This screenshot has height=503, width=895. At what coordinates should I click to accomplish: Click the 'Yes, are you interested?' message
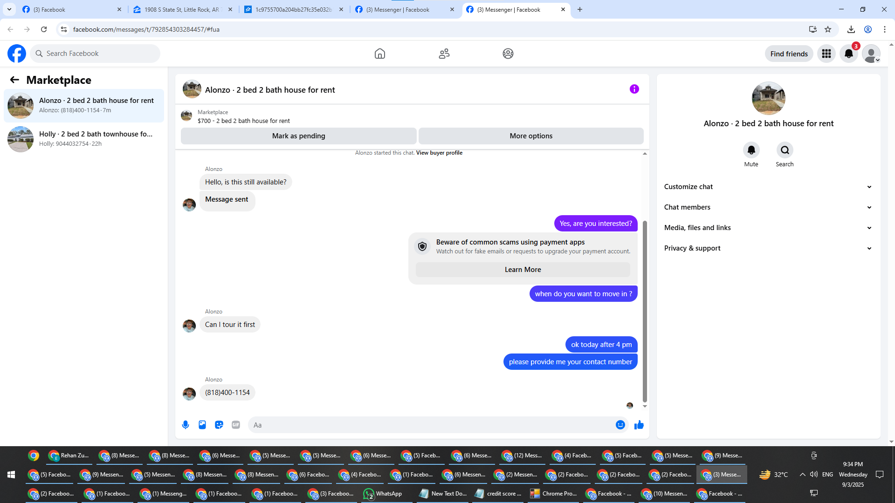point(596,224)
